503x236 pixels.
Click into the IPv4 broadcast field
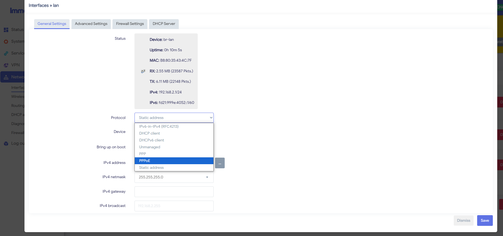[174, 206]
